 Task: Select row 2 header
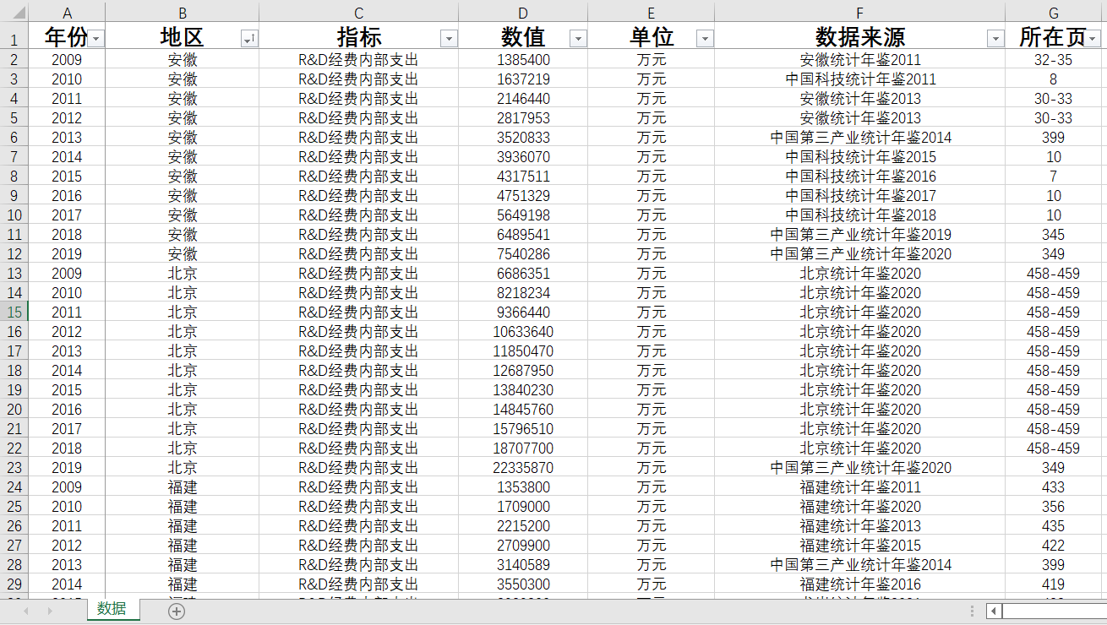coord(14,59)
